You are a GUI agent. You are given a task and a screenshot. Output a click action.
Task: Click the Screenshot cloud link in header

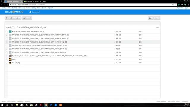[35, 12]
